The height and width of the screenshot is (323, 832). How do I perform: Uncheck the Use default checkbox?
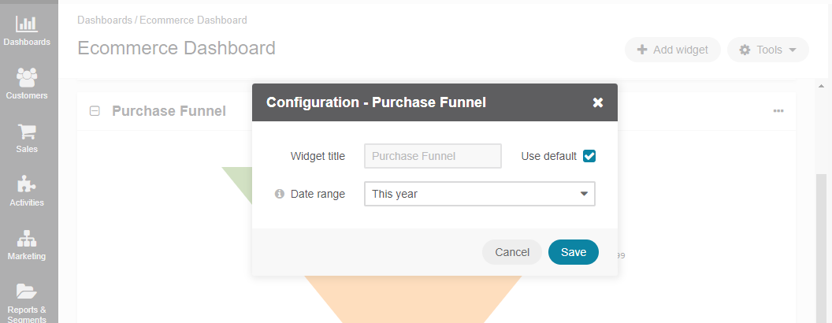(x=589, y=157)
